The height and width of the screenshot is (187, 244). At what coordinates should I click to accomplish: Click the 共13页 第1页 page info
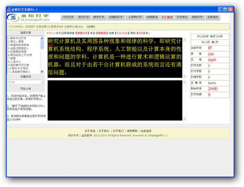(210, 42)
